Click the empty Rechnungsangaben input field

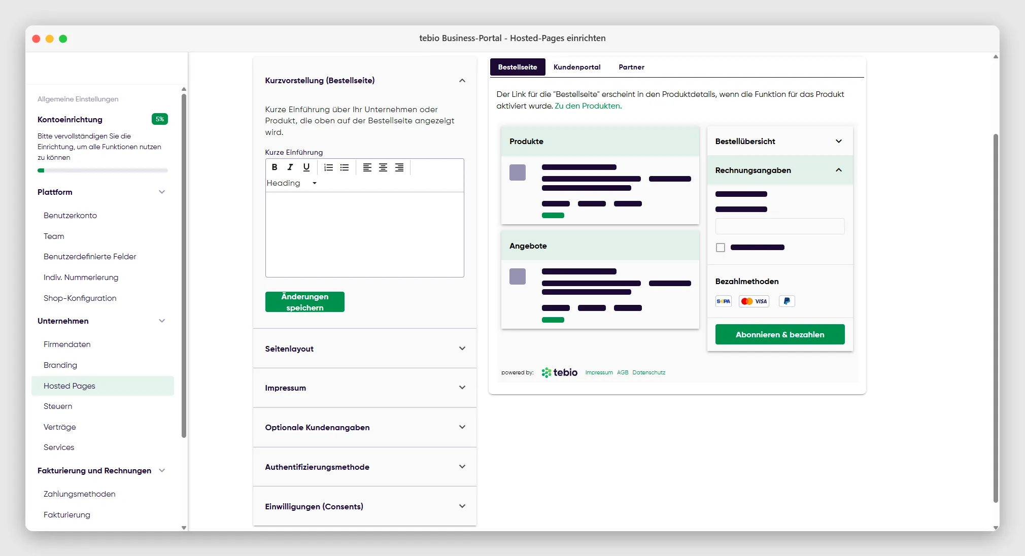tap(780, 226)
